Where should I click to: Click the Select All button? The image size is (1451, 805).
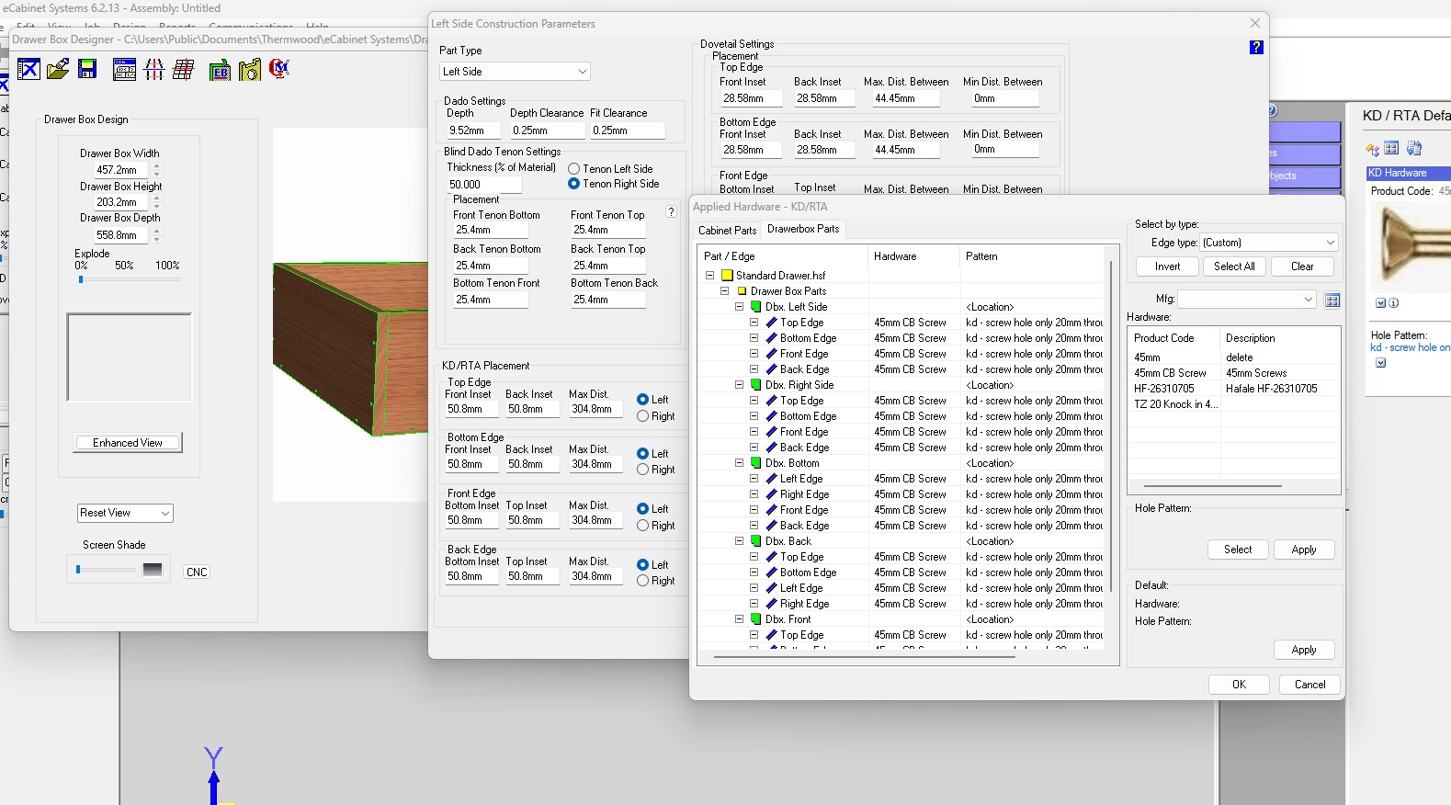(1233, 266)
